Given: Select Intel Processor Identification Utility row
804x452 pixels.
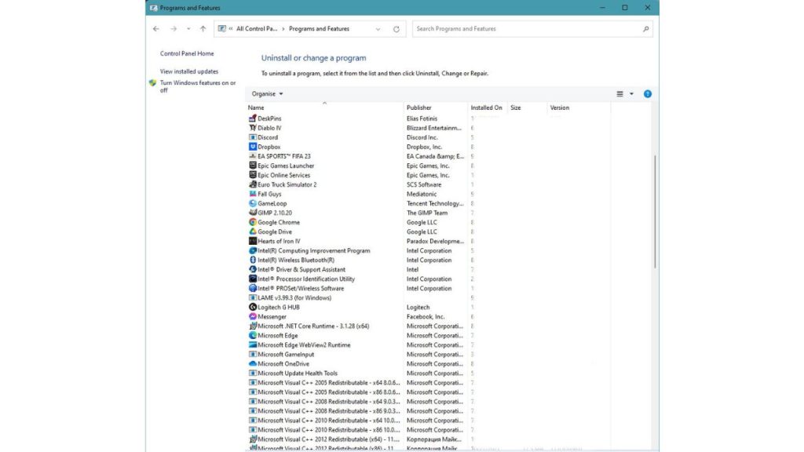Looking at the screenshot, I should [428, 279].
